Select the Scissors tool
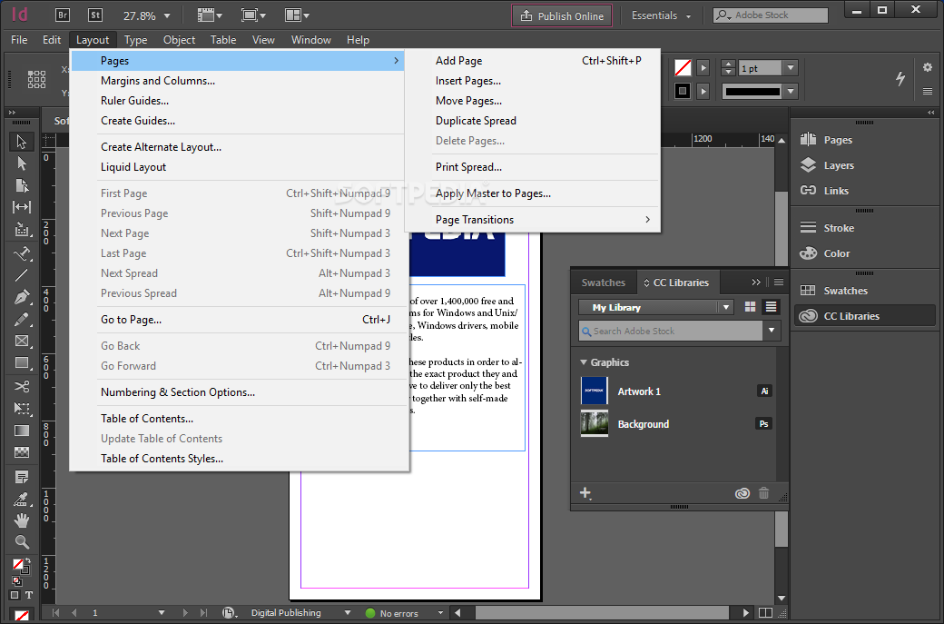Screen dimensions: 944x624 (22, 386)
